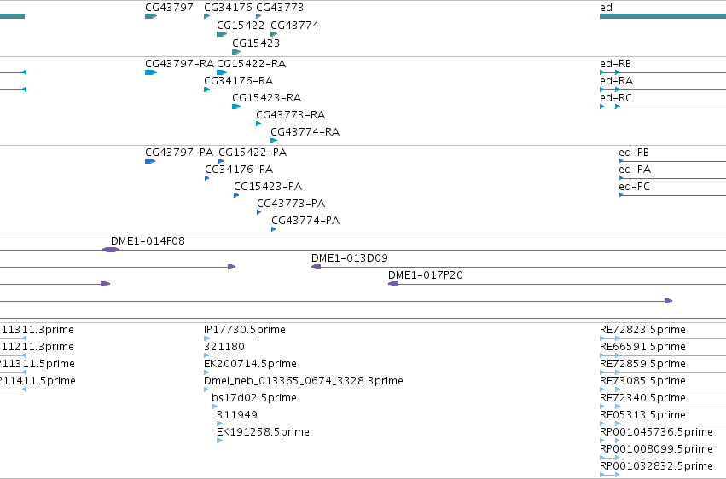726x479 pixels.
Task: Open the CG43773 gene feature
Action: click(258, 16)
